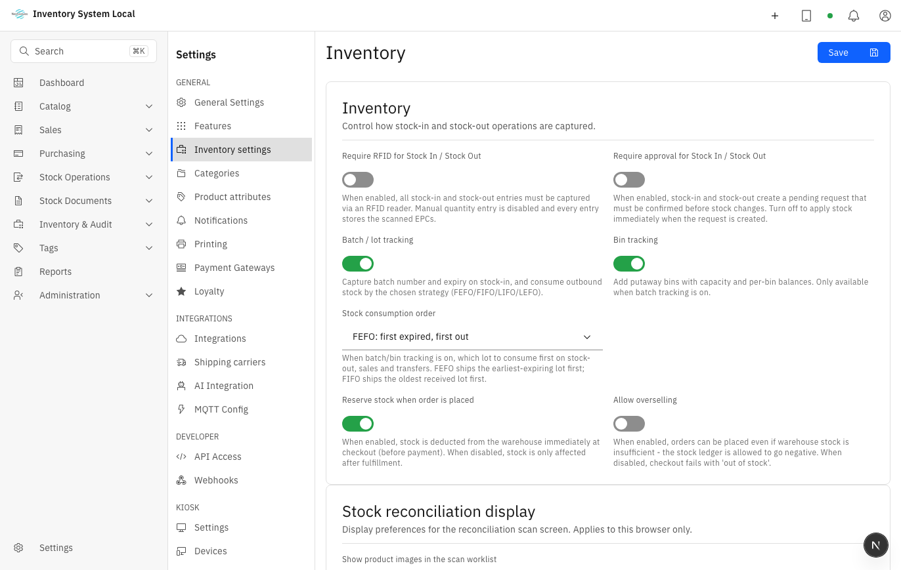Toggle Require approval for Stock In / Stock Out
This screenshot has width=901, height=570.
coord(629,180)
